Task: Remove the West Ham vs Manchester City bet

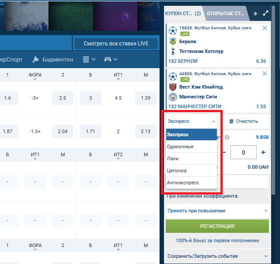Action: [265, 74]
